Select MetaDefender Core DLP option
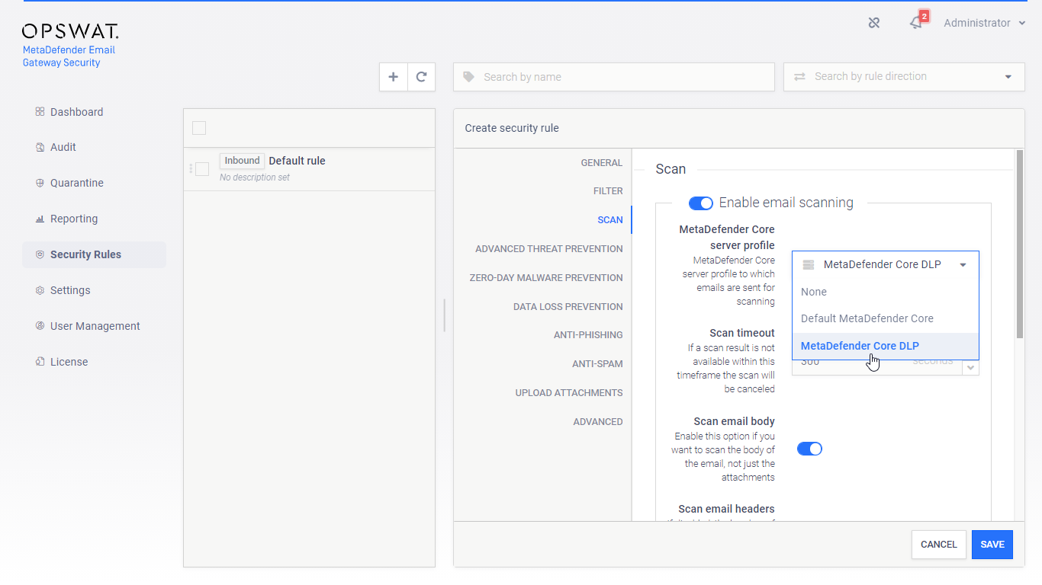Image resolution: width=1042 pixels, height=585 pixels. click(886, 346)
